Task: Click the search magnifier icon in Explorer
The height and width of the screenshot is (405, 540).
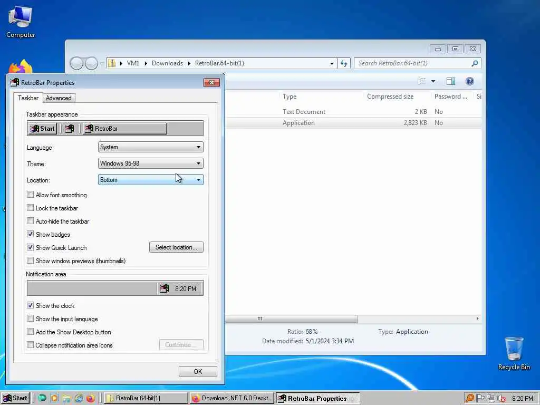Action: click(475, 63)
